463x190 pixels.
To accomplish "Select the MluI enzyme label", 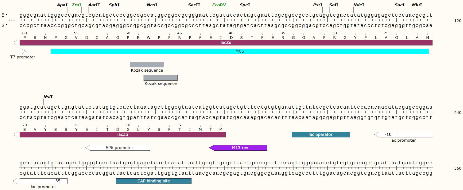I will 417,5.
